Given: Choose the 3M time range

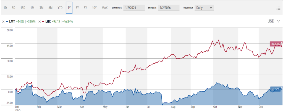Looking at the screenshot, I should point(41,8).
